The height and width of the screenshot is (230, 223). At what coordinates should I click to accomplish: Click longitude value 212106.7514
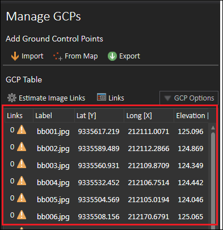tap(149, 182)
